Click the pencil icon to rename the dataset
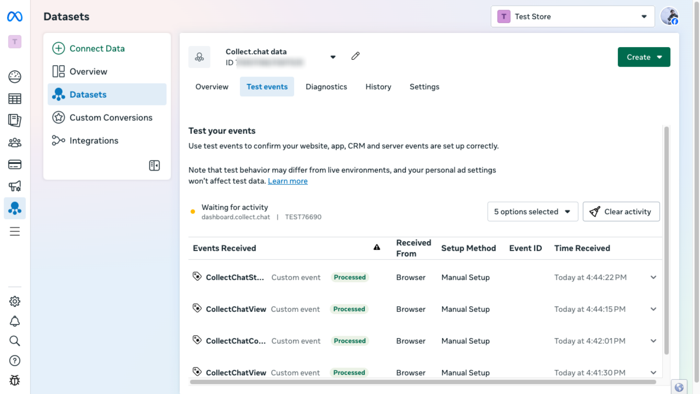This screenshot has height=394, width=700. (355, 56)
